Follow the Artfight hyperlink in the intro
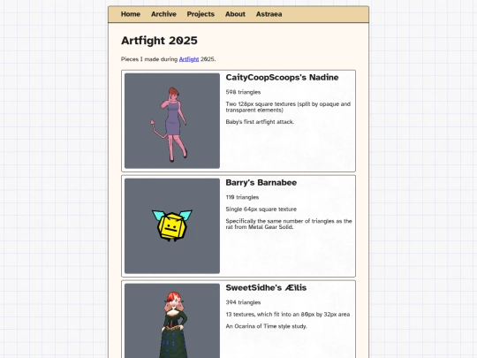The image size is (477, 358). (x=189, y=59)
